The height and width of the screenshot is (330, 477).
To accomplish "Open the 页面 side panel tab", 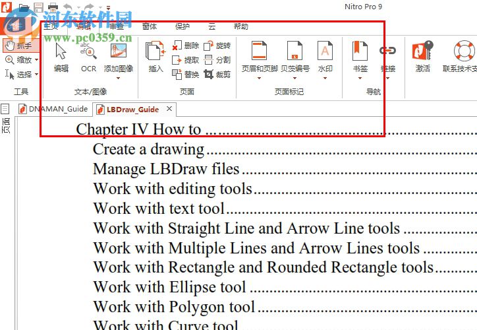I will pyautogui.click(x=6, y=126).
